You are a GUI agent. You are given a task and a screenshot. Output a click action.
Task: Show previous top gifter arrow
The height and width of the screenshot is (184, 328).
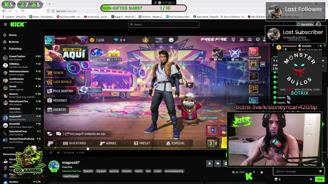pyautogui.click(x=273, y=45)
